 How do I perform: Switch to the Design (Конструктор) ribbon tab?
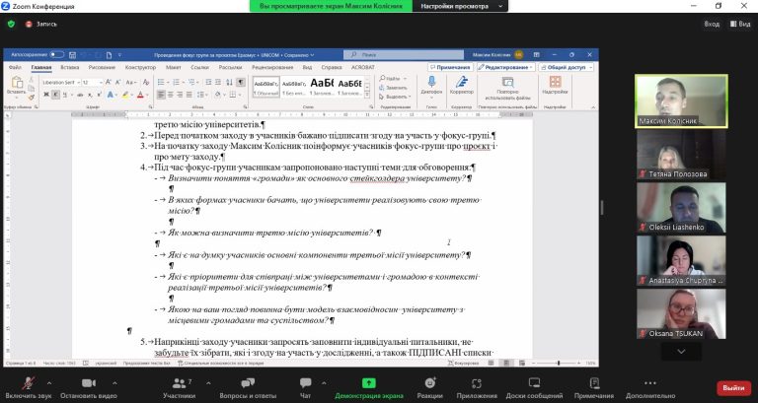[x=140, y=68]
